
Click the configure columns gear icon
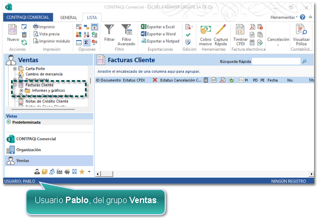click(79, 27)
